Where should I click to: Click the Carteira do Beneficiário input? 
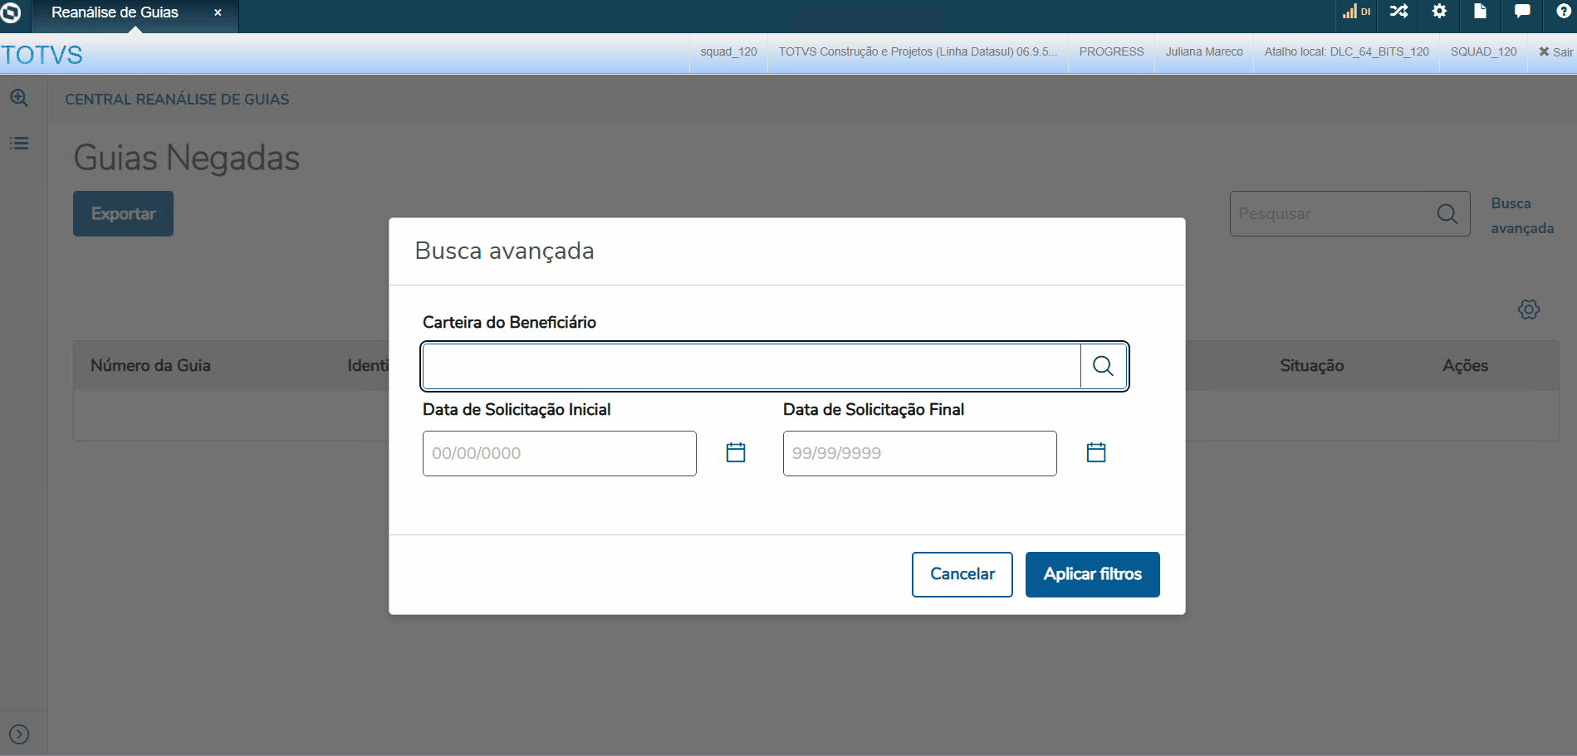[752, 366]
